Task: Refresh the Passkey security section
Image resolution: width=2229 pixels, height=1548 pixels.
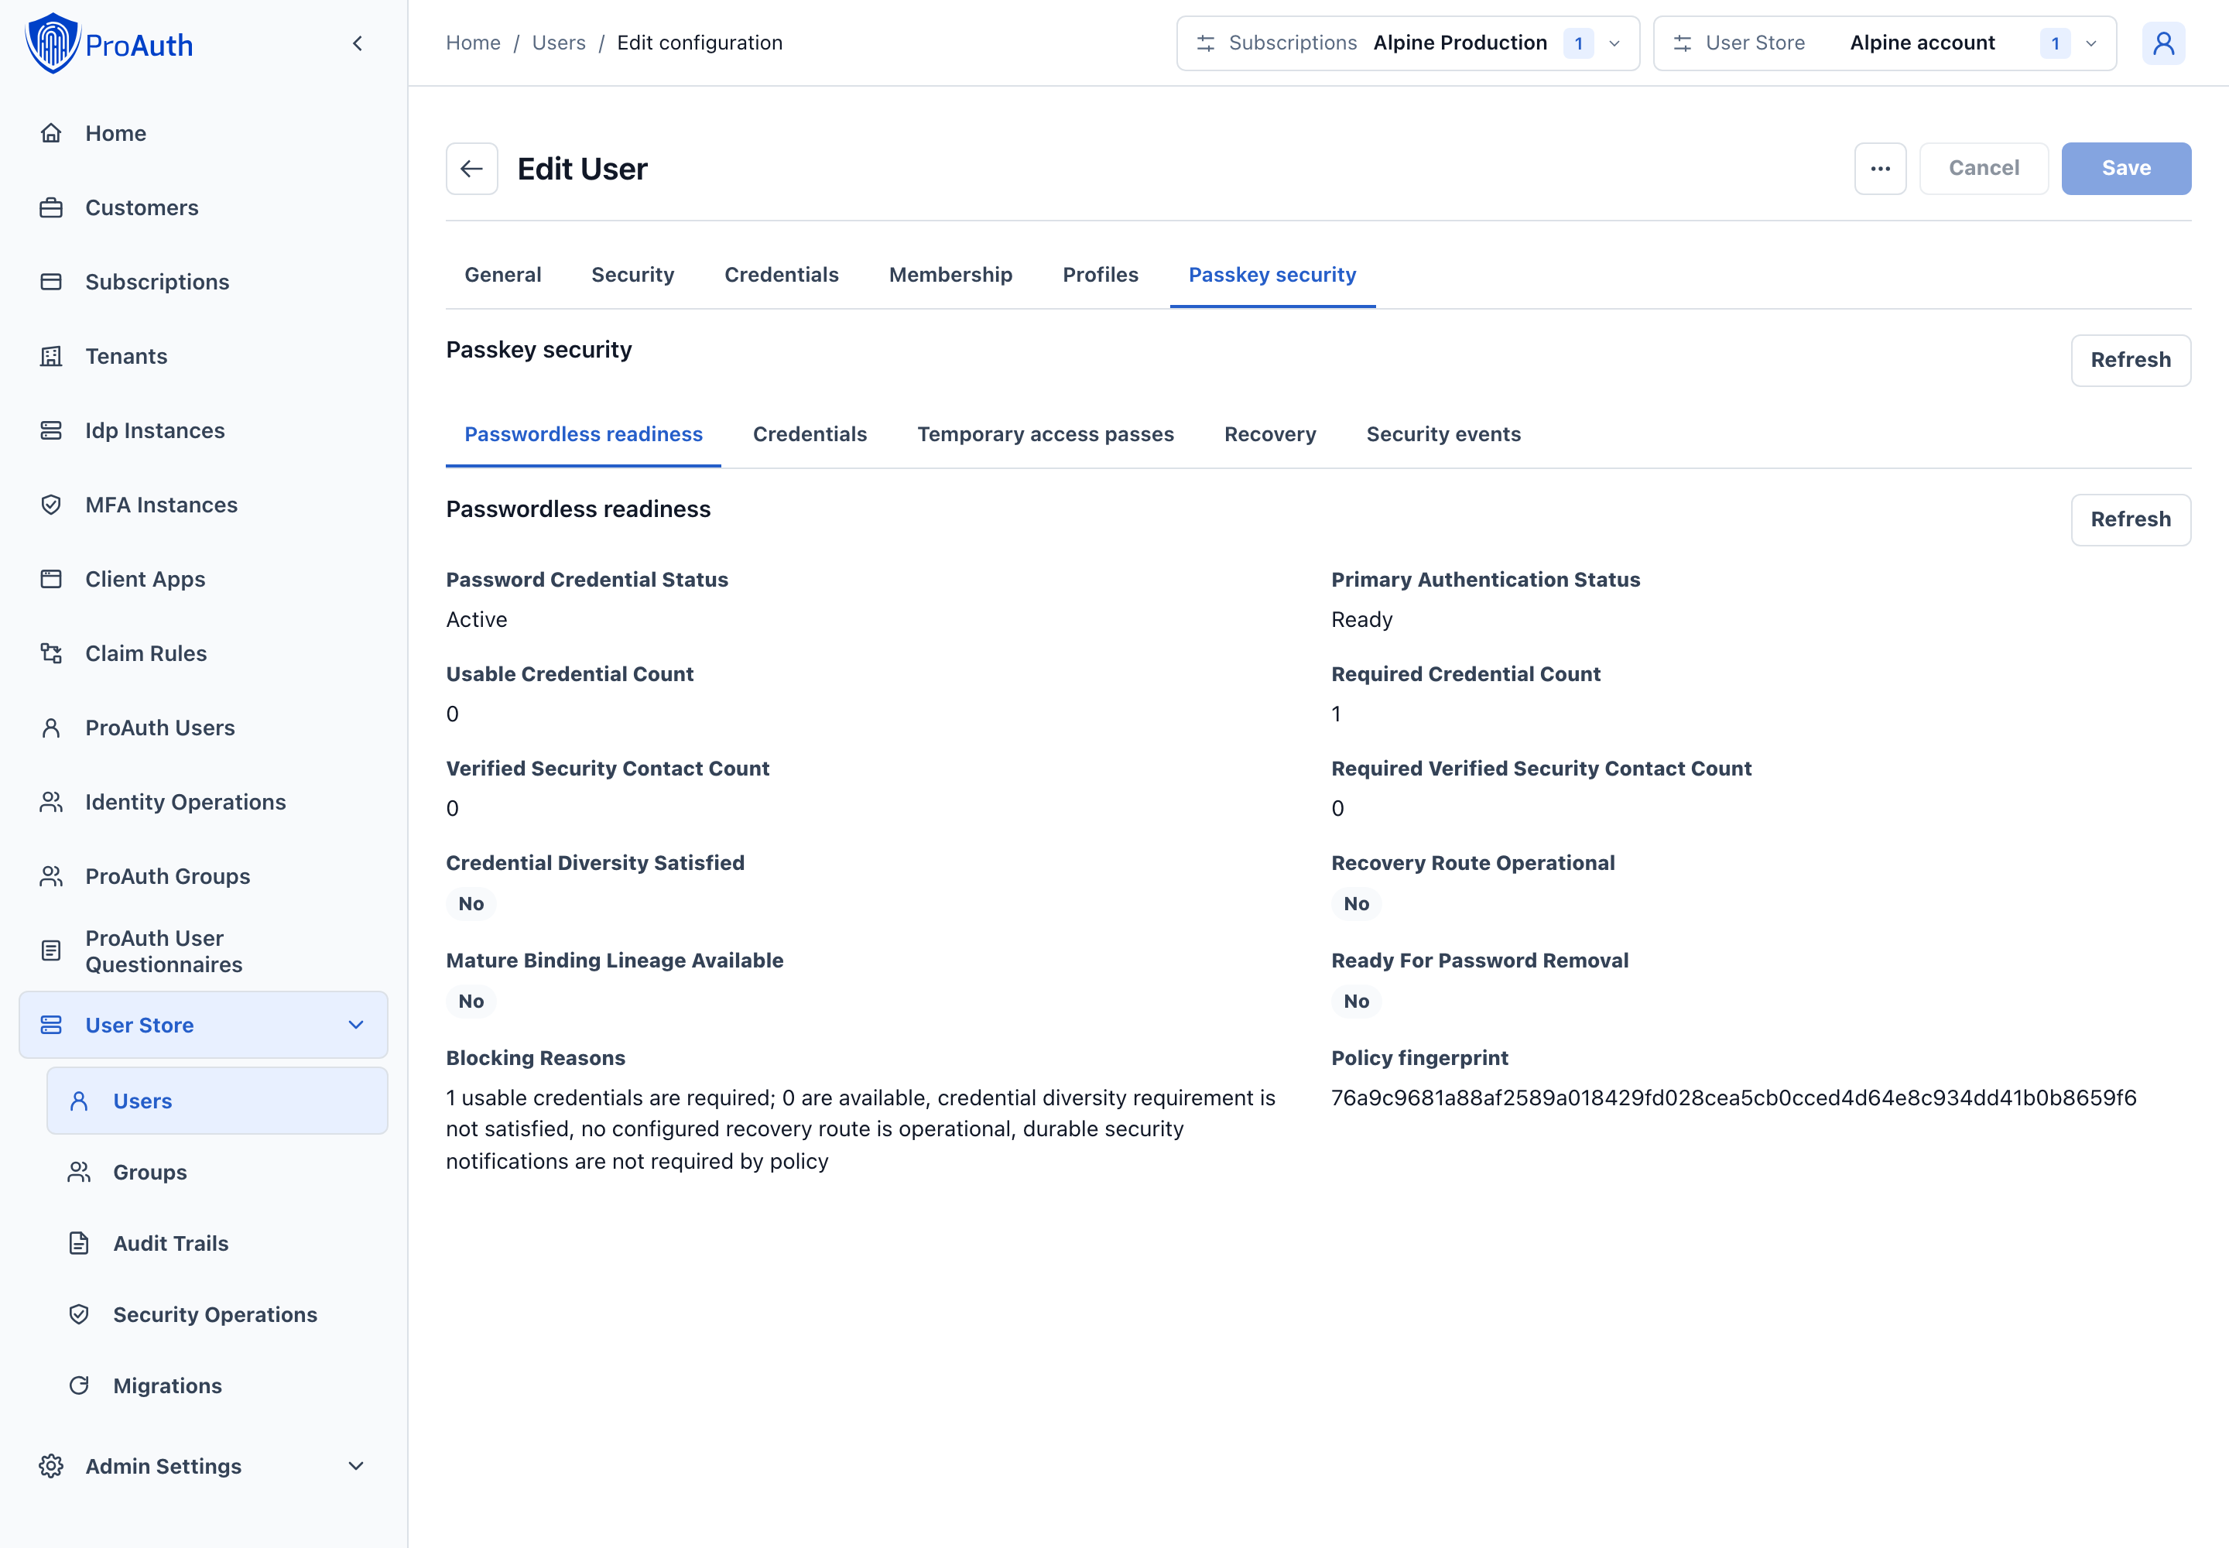Action: point(2130,361)
